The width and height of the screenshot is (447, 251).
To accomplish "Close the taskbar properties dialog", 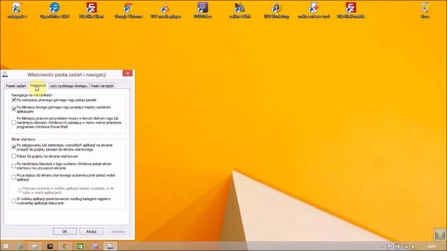I will pyautogui.click(x=128, y=73).
